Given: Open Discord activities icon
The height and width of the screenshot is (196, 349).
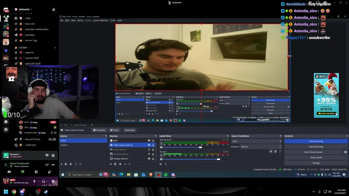Looking at the screenshot, I should (36, 172).
